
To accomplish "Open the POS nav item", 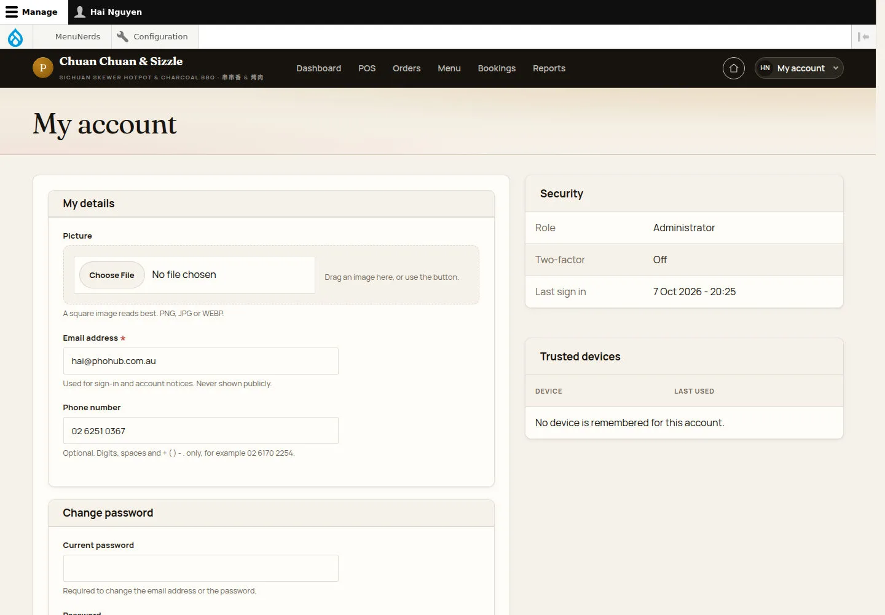I will 367,68.
